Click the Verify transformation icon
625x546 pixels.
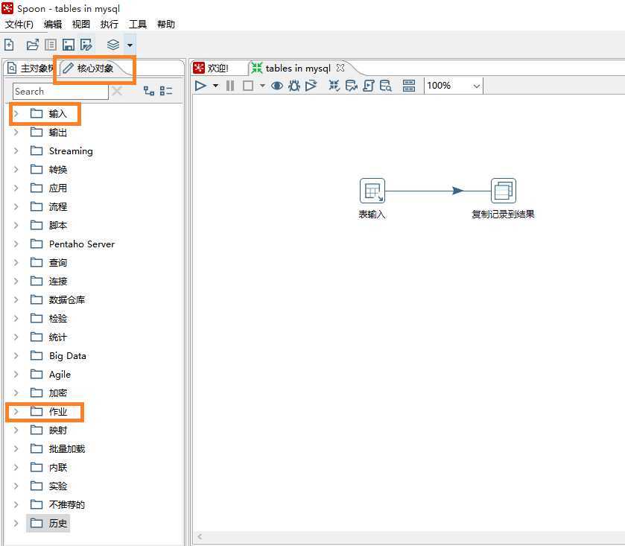(x=334, y=86)
